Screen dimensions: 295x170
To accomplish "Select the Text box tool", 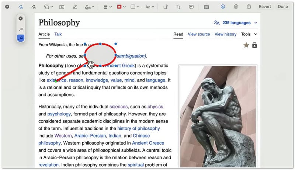I will click(62, 7).
